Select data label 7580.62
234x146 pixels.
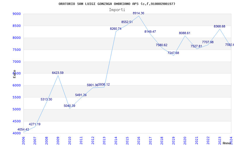(x=162, y=45)
